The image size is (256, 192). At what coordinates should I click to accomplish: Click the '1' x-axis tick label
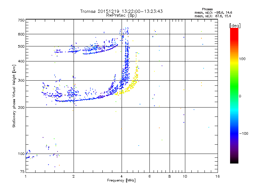pos(26,176)
